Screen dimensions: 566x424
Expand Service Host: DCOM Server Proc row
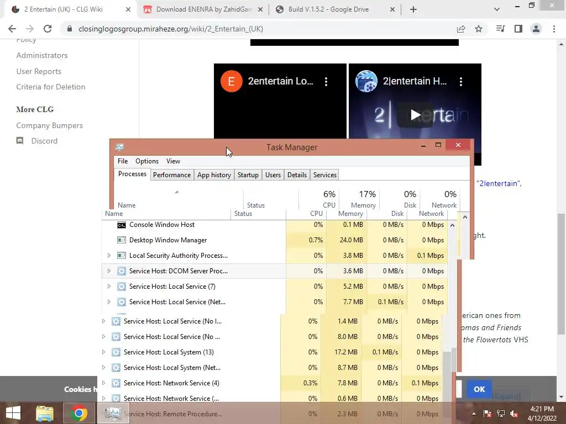tap(109, 271)
